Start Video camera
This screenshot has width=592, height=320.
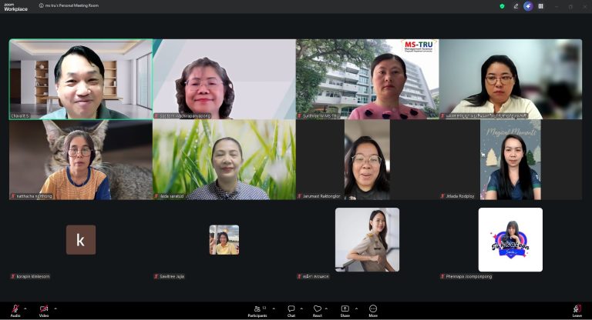pyautogui.click(x=44, y=311)
